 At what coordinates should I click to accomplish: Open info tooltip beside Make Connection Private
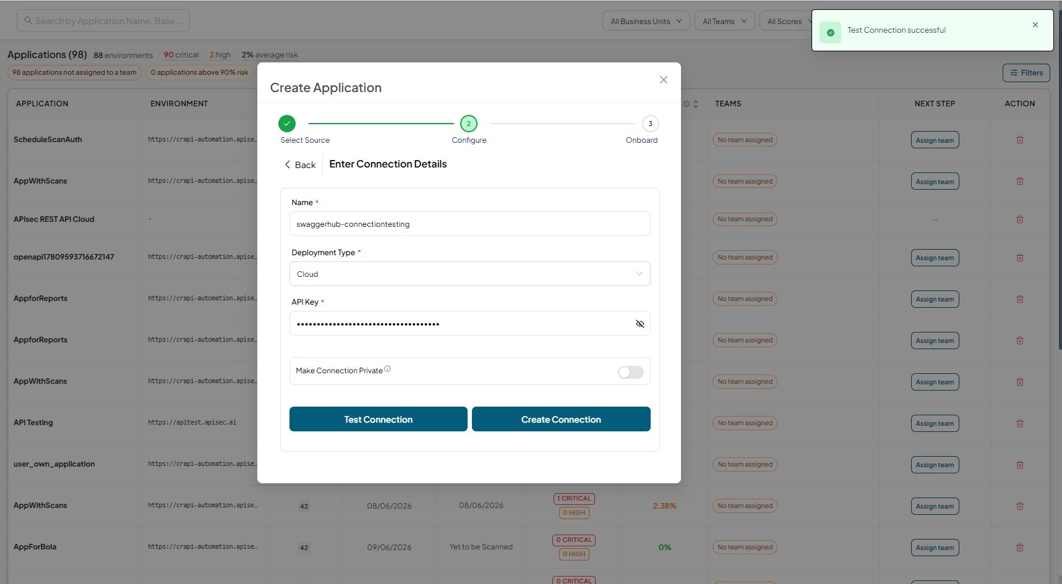click(388, 369)
